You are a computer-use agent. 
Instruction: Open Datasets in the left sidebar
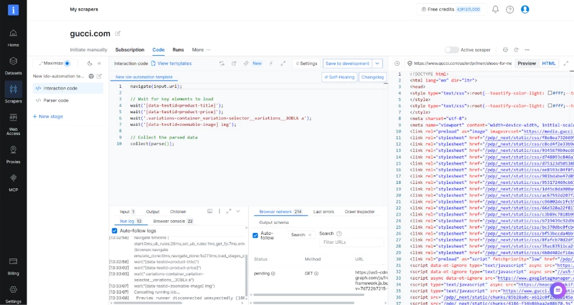[x=13, y=66]
